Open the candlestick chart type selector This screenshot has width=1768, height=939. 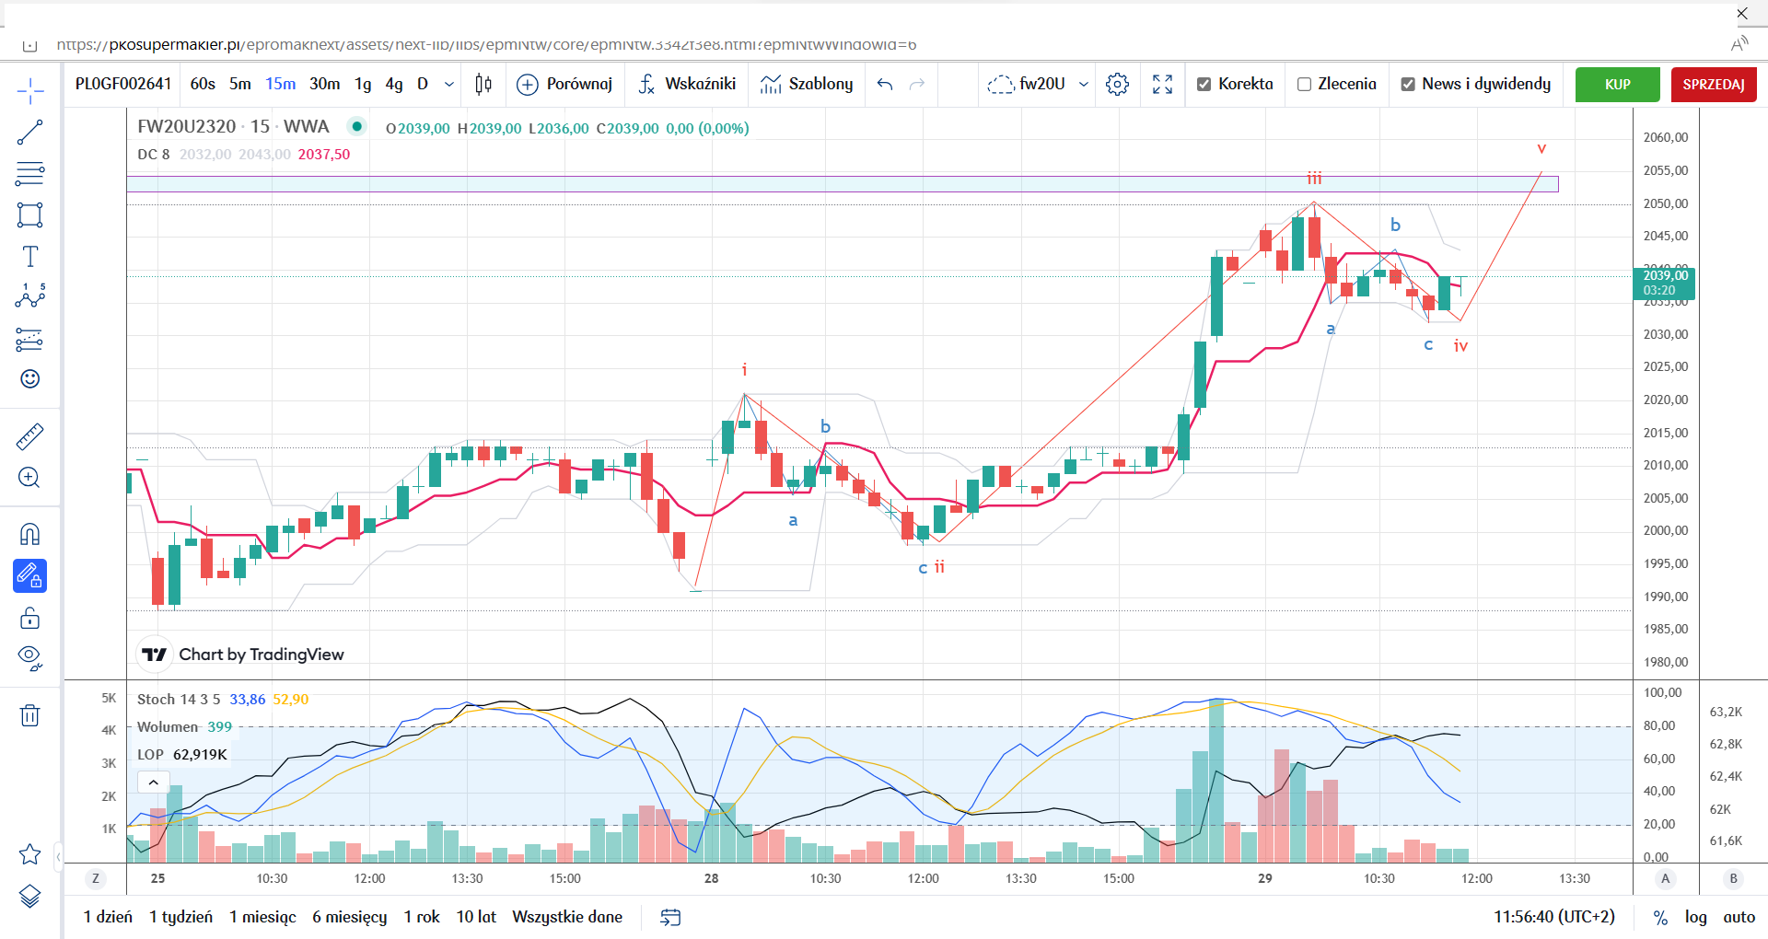(483, 85)
